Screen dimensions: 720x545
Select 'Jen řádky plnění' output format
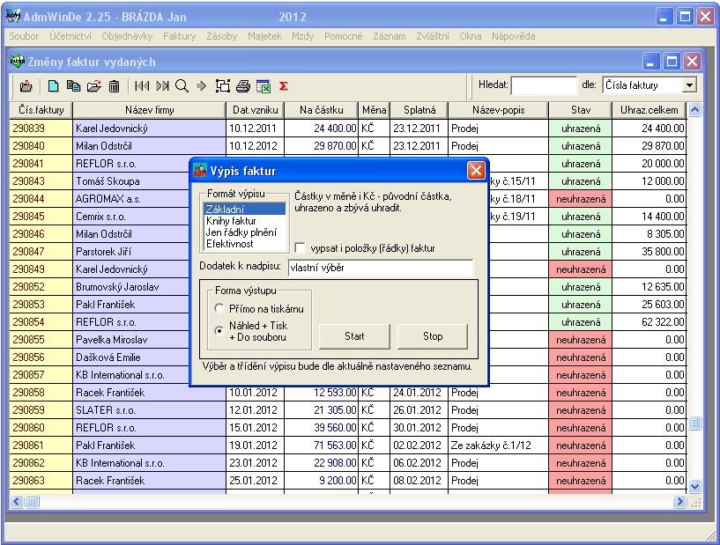pos(244,232)
